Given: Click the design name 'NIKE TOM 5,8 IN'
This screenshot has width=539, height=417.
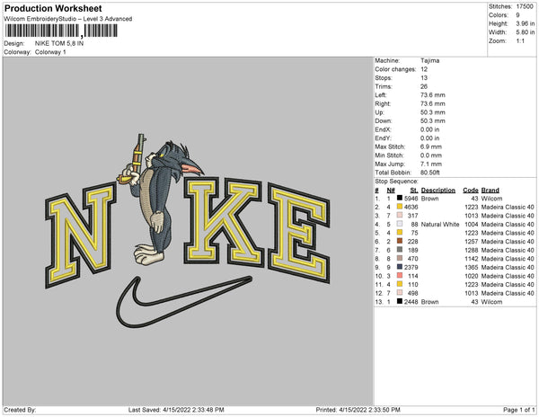Looking at the screenshot, I should (59, 43).
